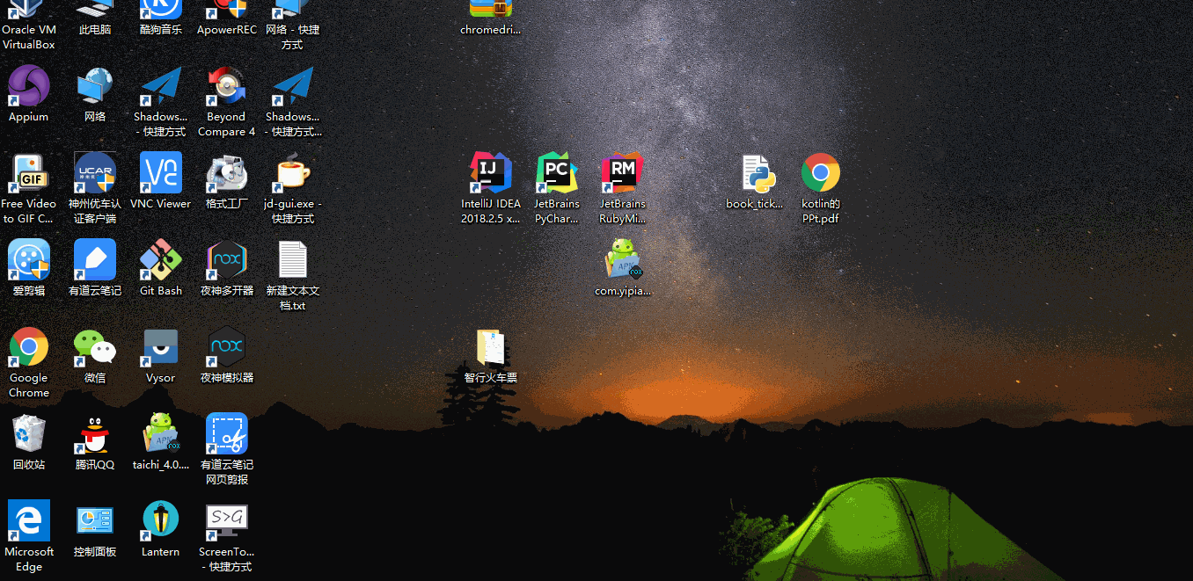Viewport: 1193px width, 581px height.
Task: Open 有道云笔记 notes app
Action: (x=95, y=268)
